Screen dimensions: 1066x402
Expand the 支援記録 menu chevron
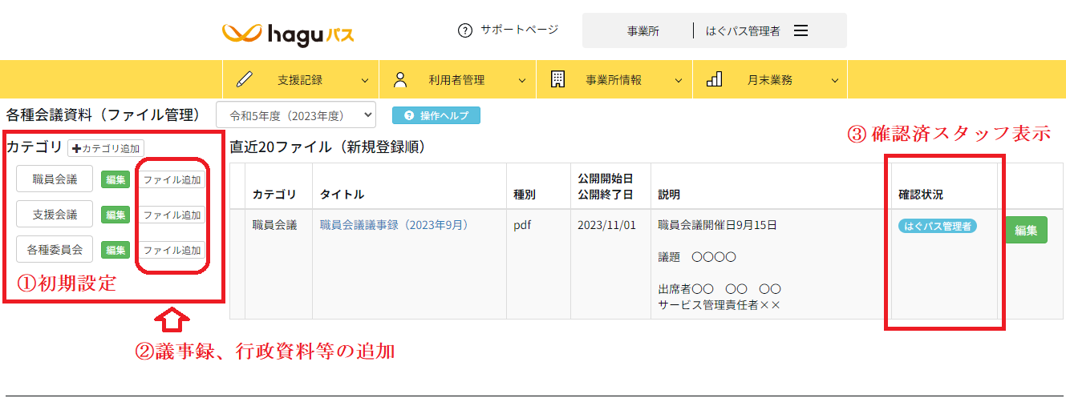click(365, 80)
